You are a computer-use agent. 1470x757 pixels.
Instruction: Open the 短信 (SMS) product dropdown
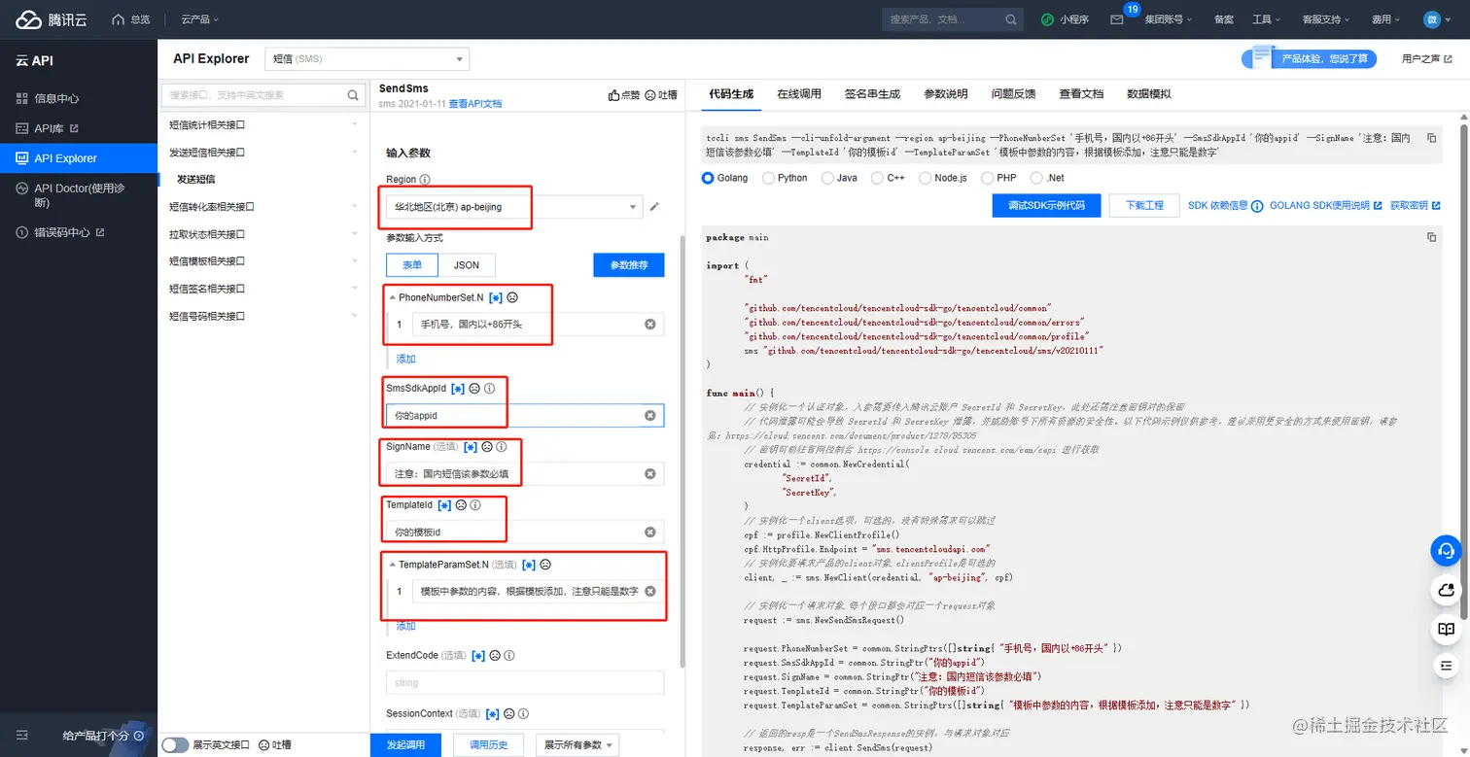tap(367, 59)
